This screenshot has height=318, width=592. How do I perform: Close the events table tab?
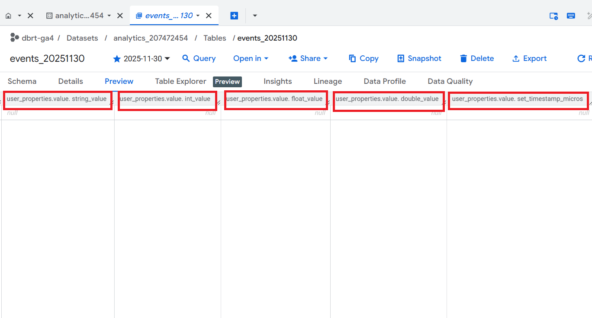(209, 16)
